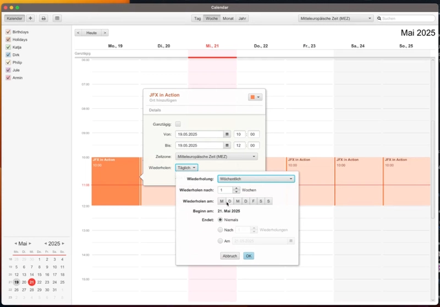Open the Täglich Wiederholen dropdown
Image resolution: width=440 pixels, height=307 pixels.
tap(186, 168)
